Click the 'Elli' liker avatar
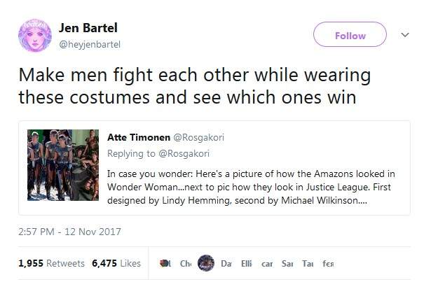The image size is (438, 282). [x=246, y=263]
